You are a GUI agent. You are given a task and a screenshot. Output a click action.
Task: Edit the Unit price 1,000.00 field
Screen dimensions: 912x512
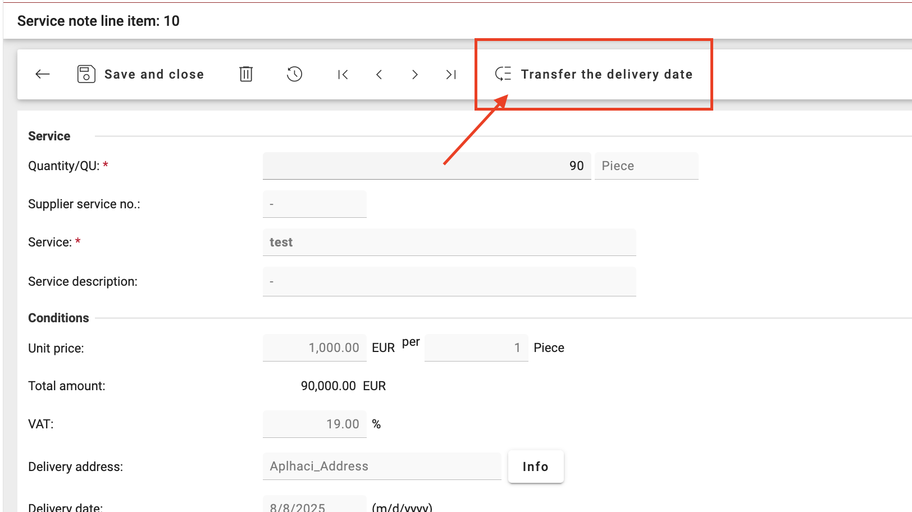314,348
